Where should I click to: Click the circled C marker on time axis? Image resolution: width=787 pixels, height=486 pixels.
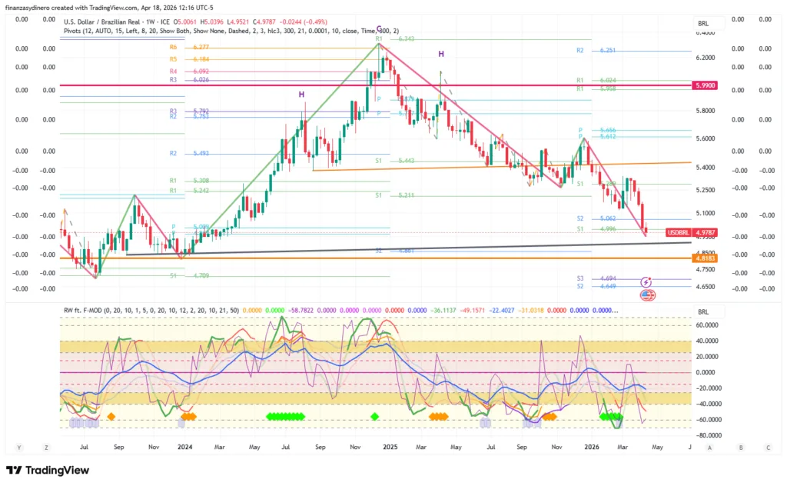point(768,447)
